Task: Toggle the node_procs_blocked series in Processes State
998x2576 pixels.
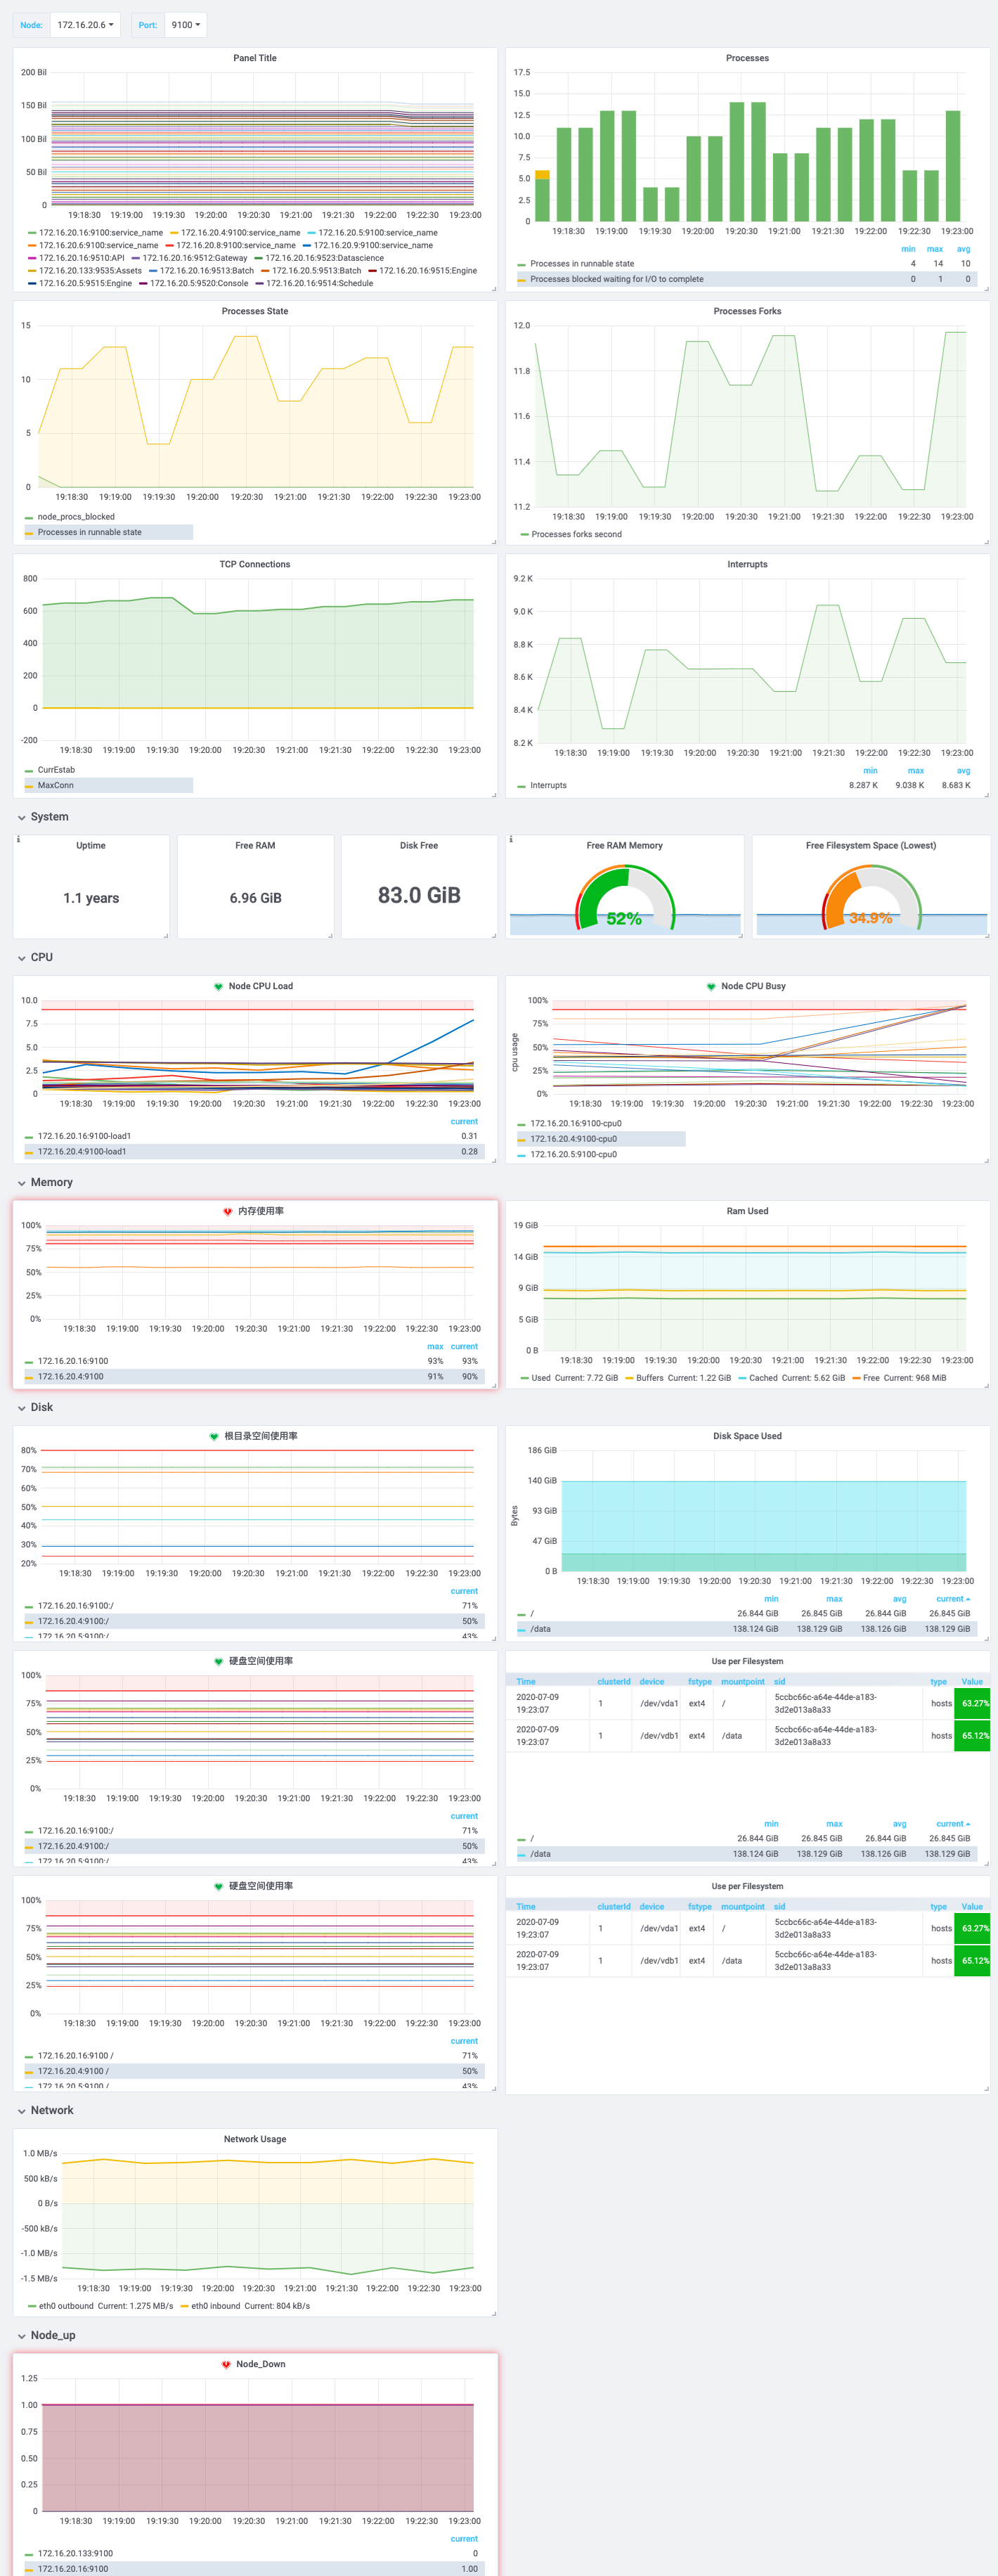Action: [76, 517]
